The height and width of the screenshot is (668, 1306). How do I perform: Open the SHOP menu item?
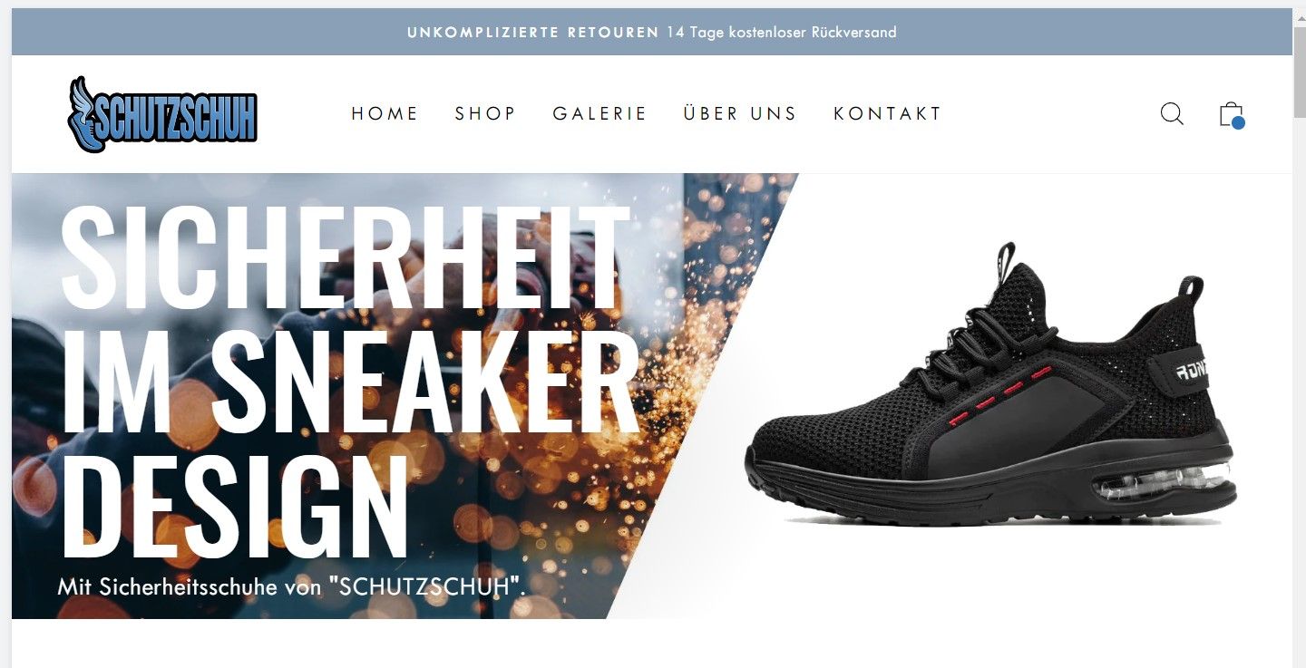pos(485,113)
